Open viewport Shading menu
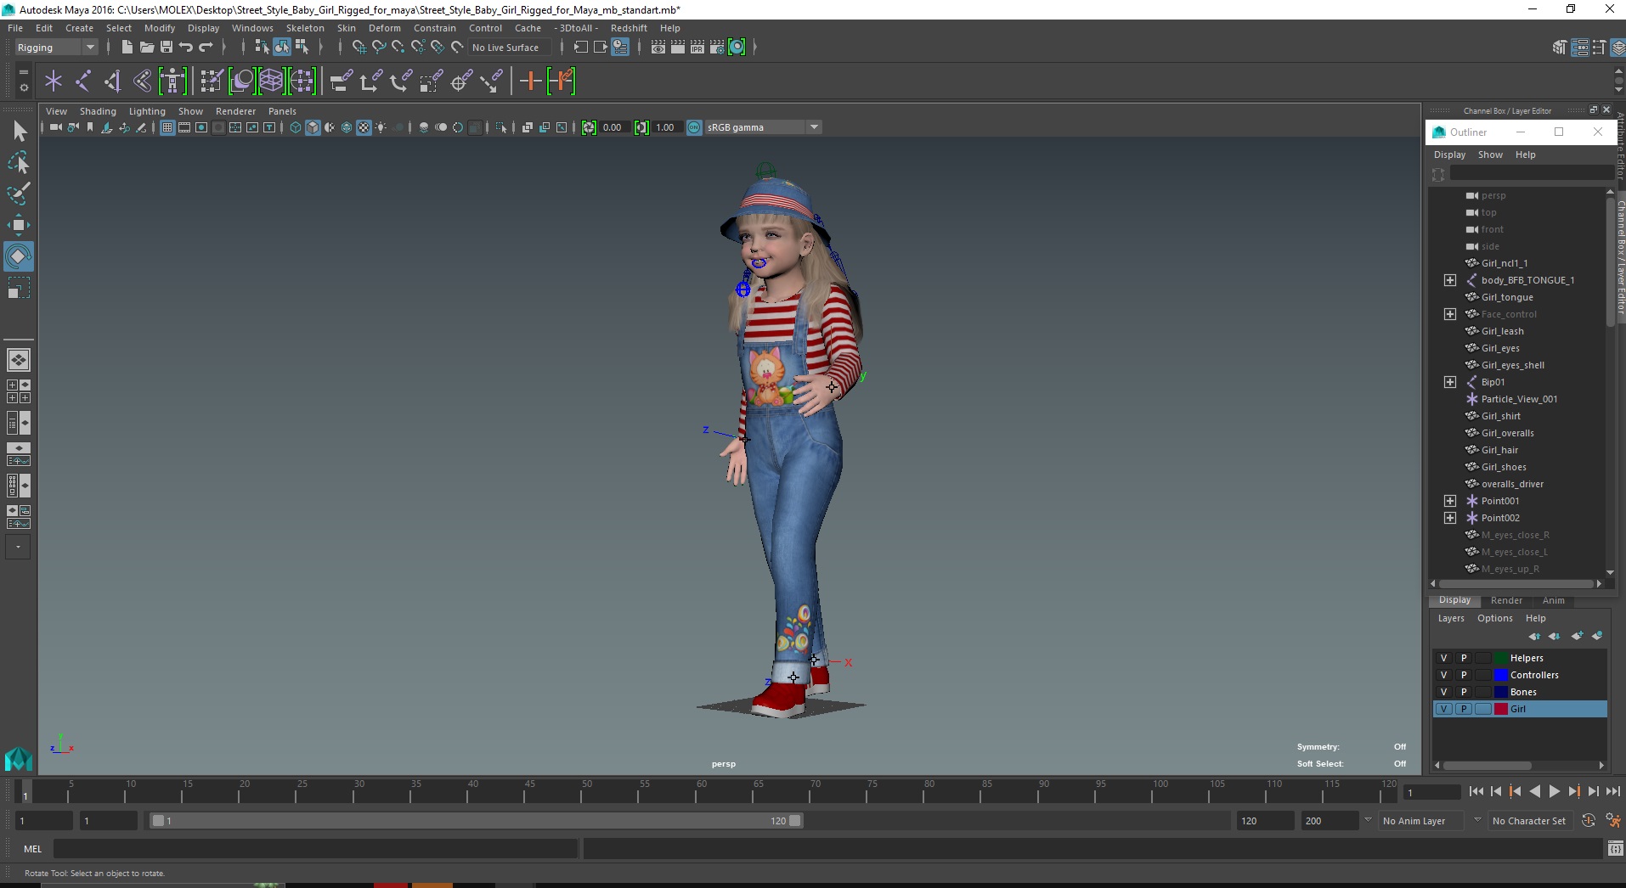 coord(98,111)
